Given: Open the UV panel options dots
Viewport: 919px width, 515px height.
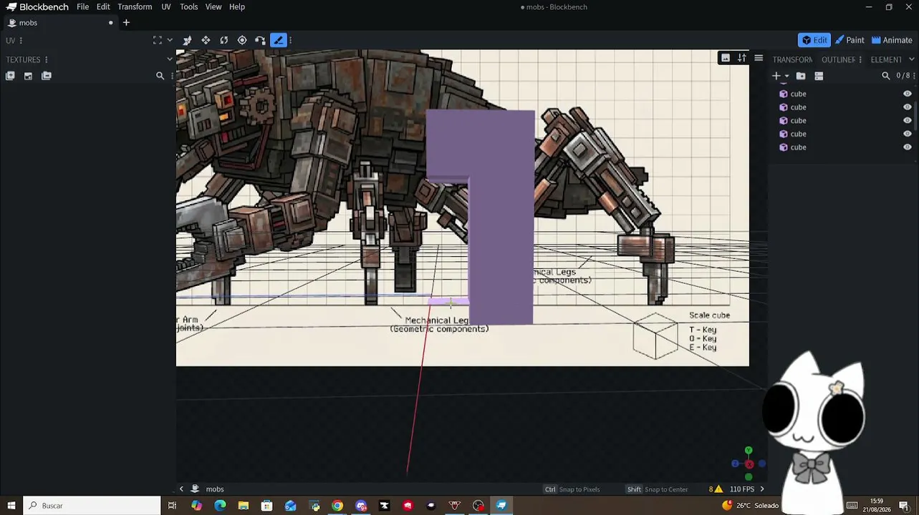Looking at the screenshot, I should click(21, 41).
